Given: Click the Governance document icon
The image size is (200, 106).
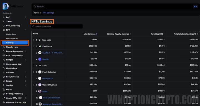Looking at the screenshot, I should pos(4,64).
